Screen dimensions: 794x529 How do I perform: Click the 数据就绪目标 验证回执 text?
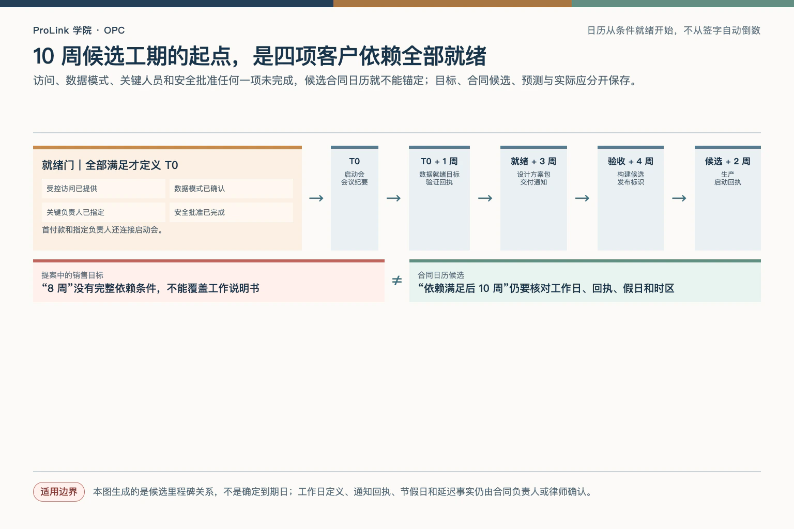439,178
